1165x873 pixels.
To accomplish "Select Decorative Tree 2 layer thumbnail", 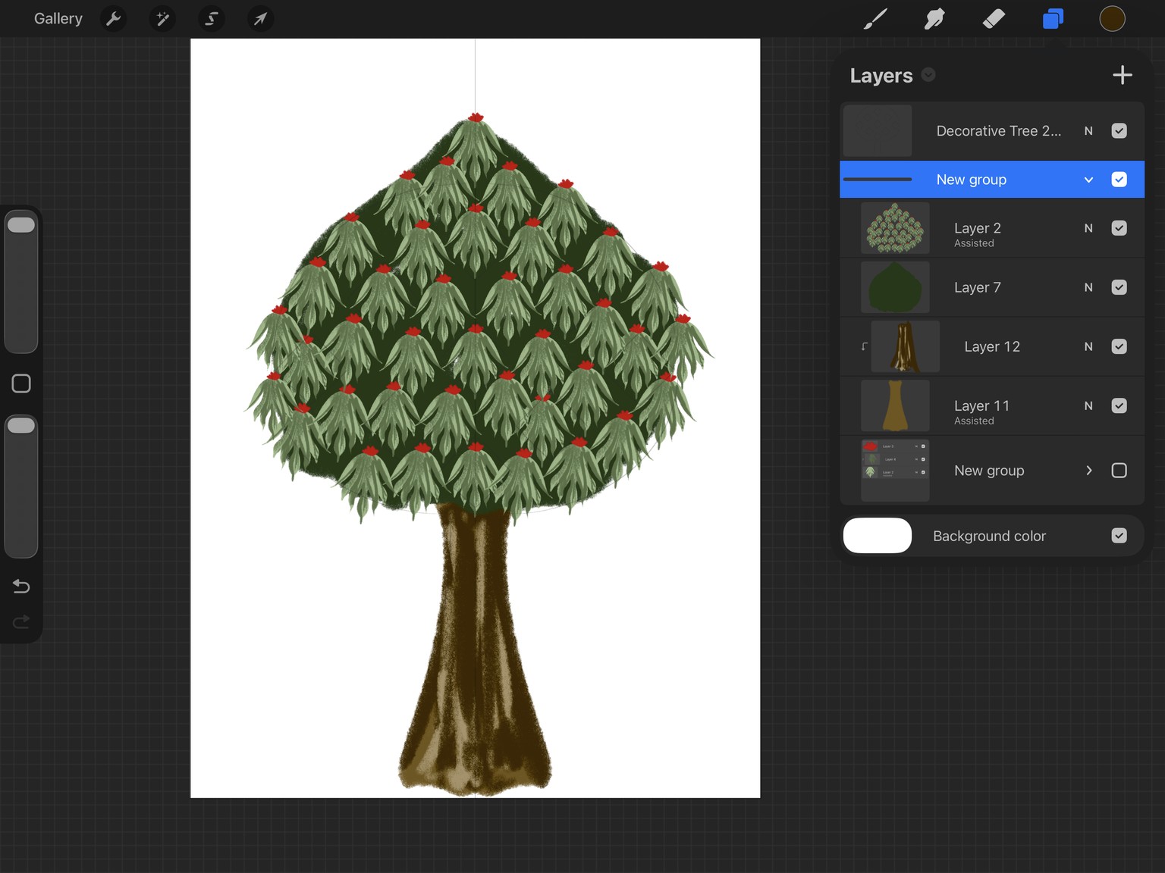I will tap(878, 131).
